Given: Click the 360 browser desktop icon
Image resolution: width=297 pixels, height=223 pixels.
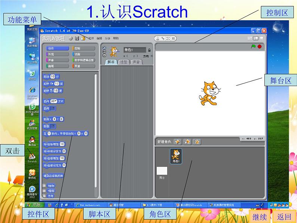Looking at the screenshot, I should (x=32, y=110).
